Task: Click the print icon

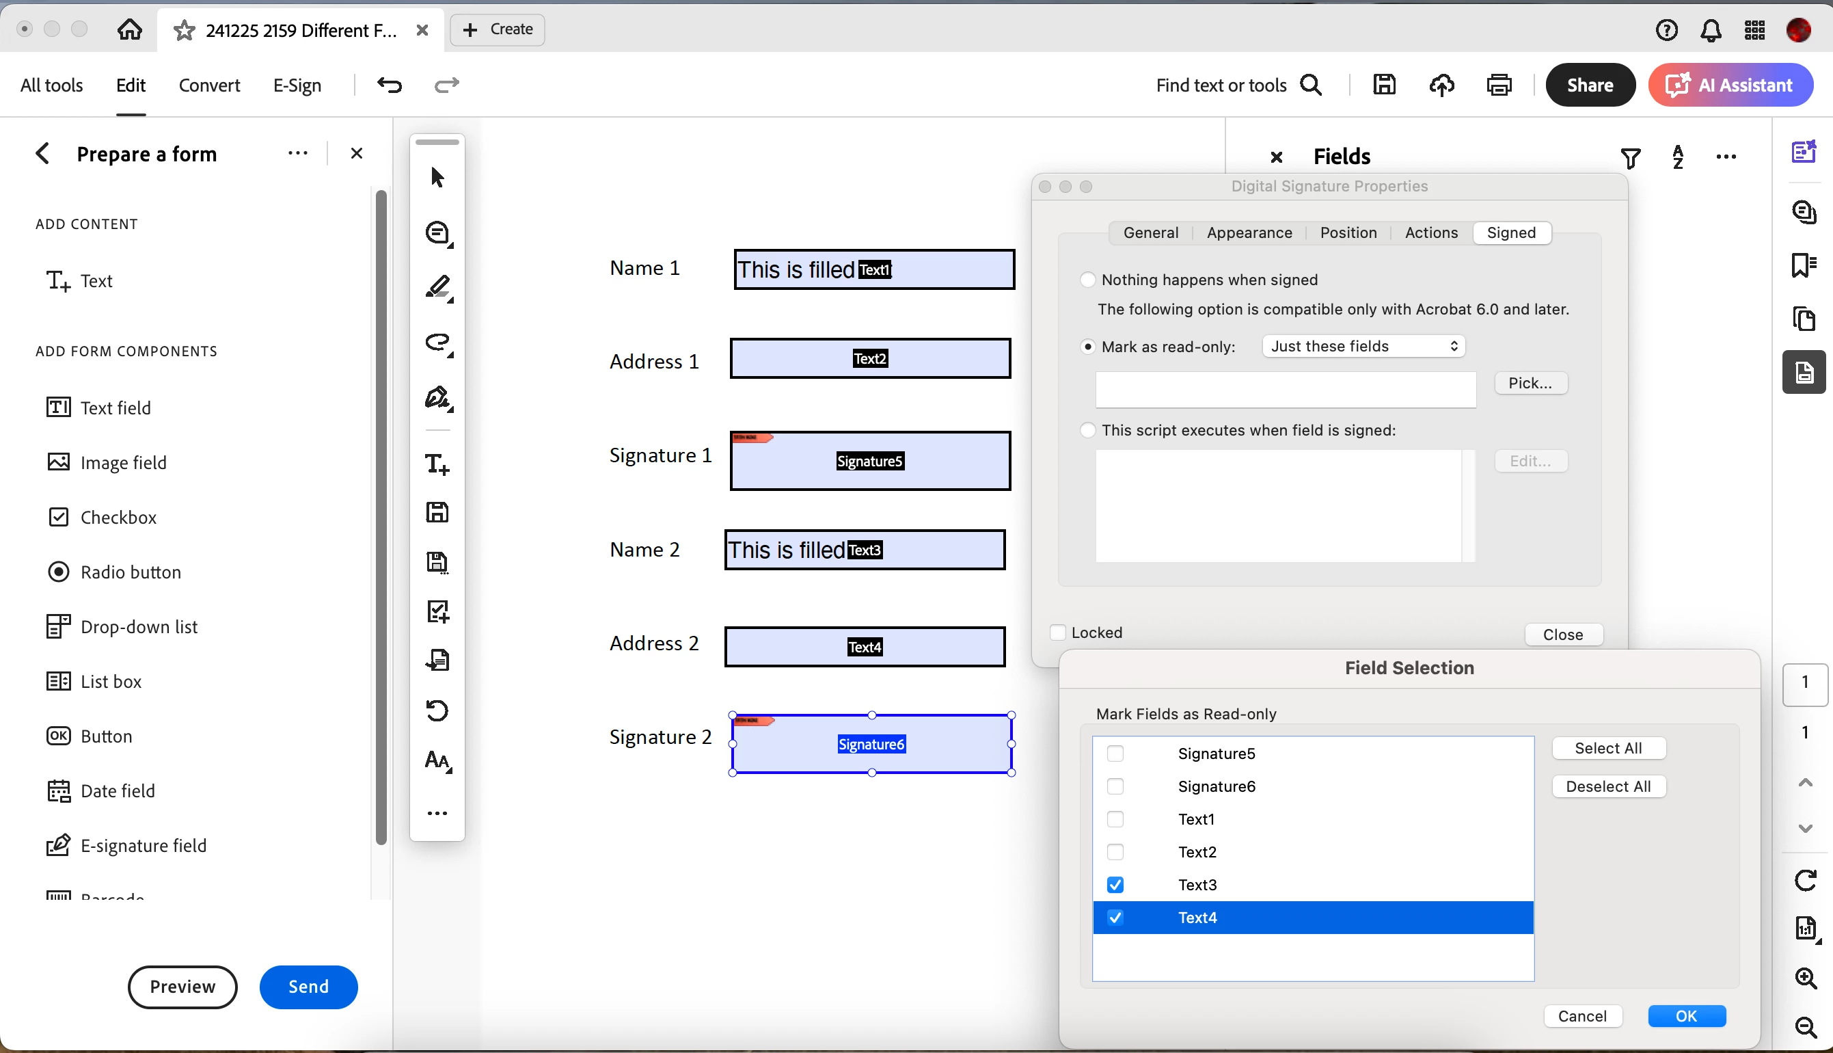Action: pyautogui.click(x=1498, y=85)
